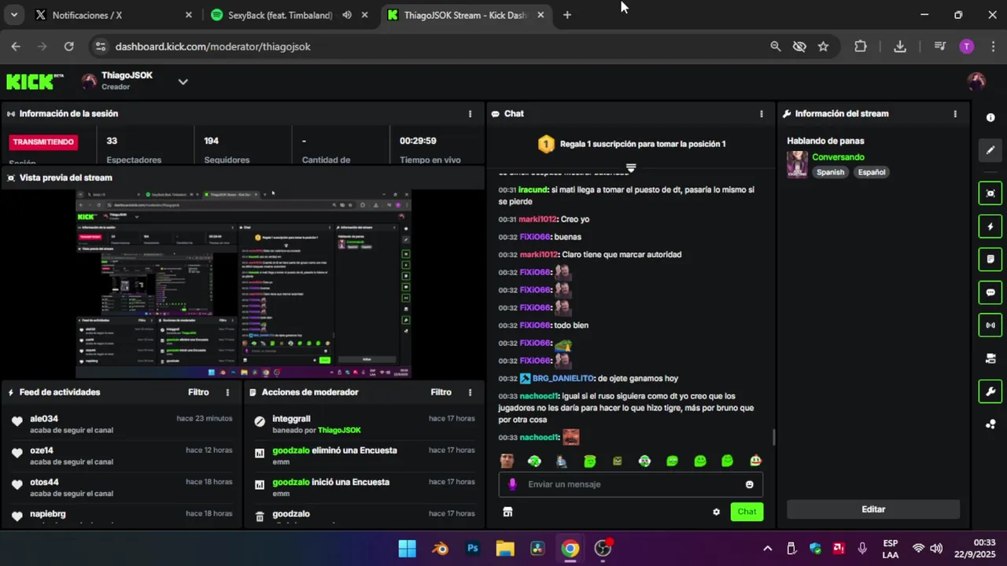The height and width of the screenshot is (566, 1007).
Task: Bookmark this page with star icon
Action: (823, 46)
